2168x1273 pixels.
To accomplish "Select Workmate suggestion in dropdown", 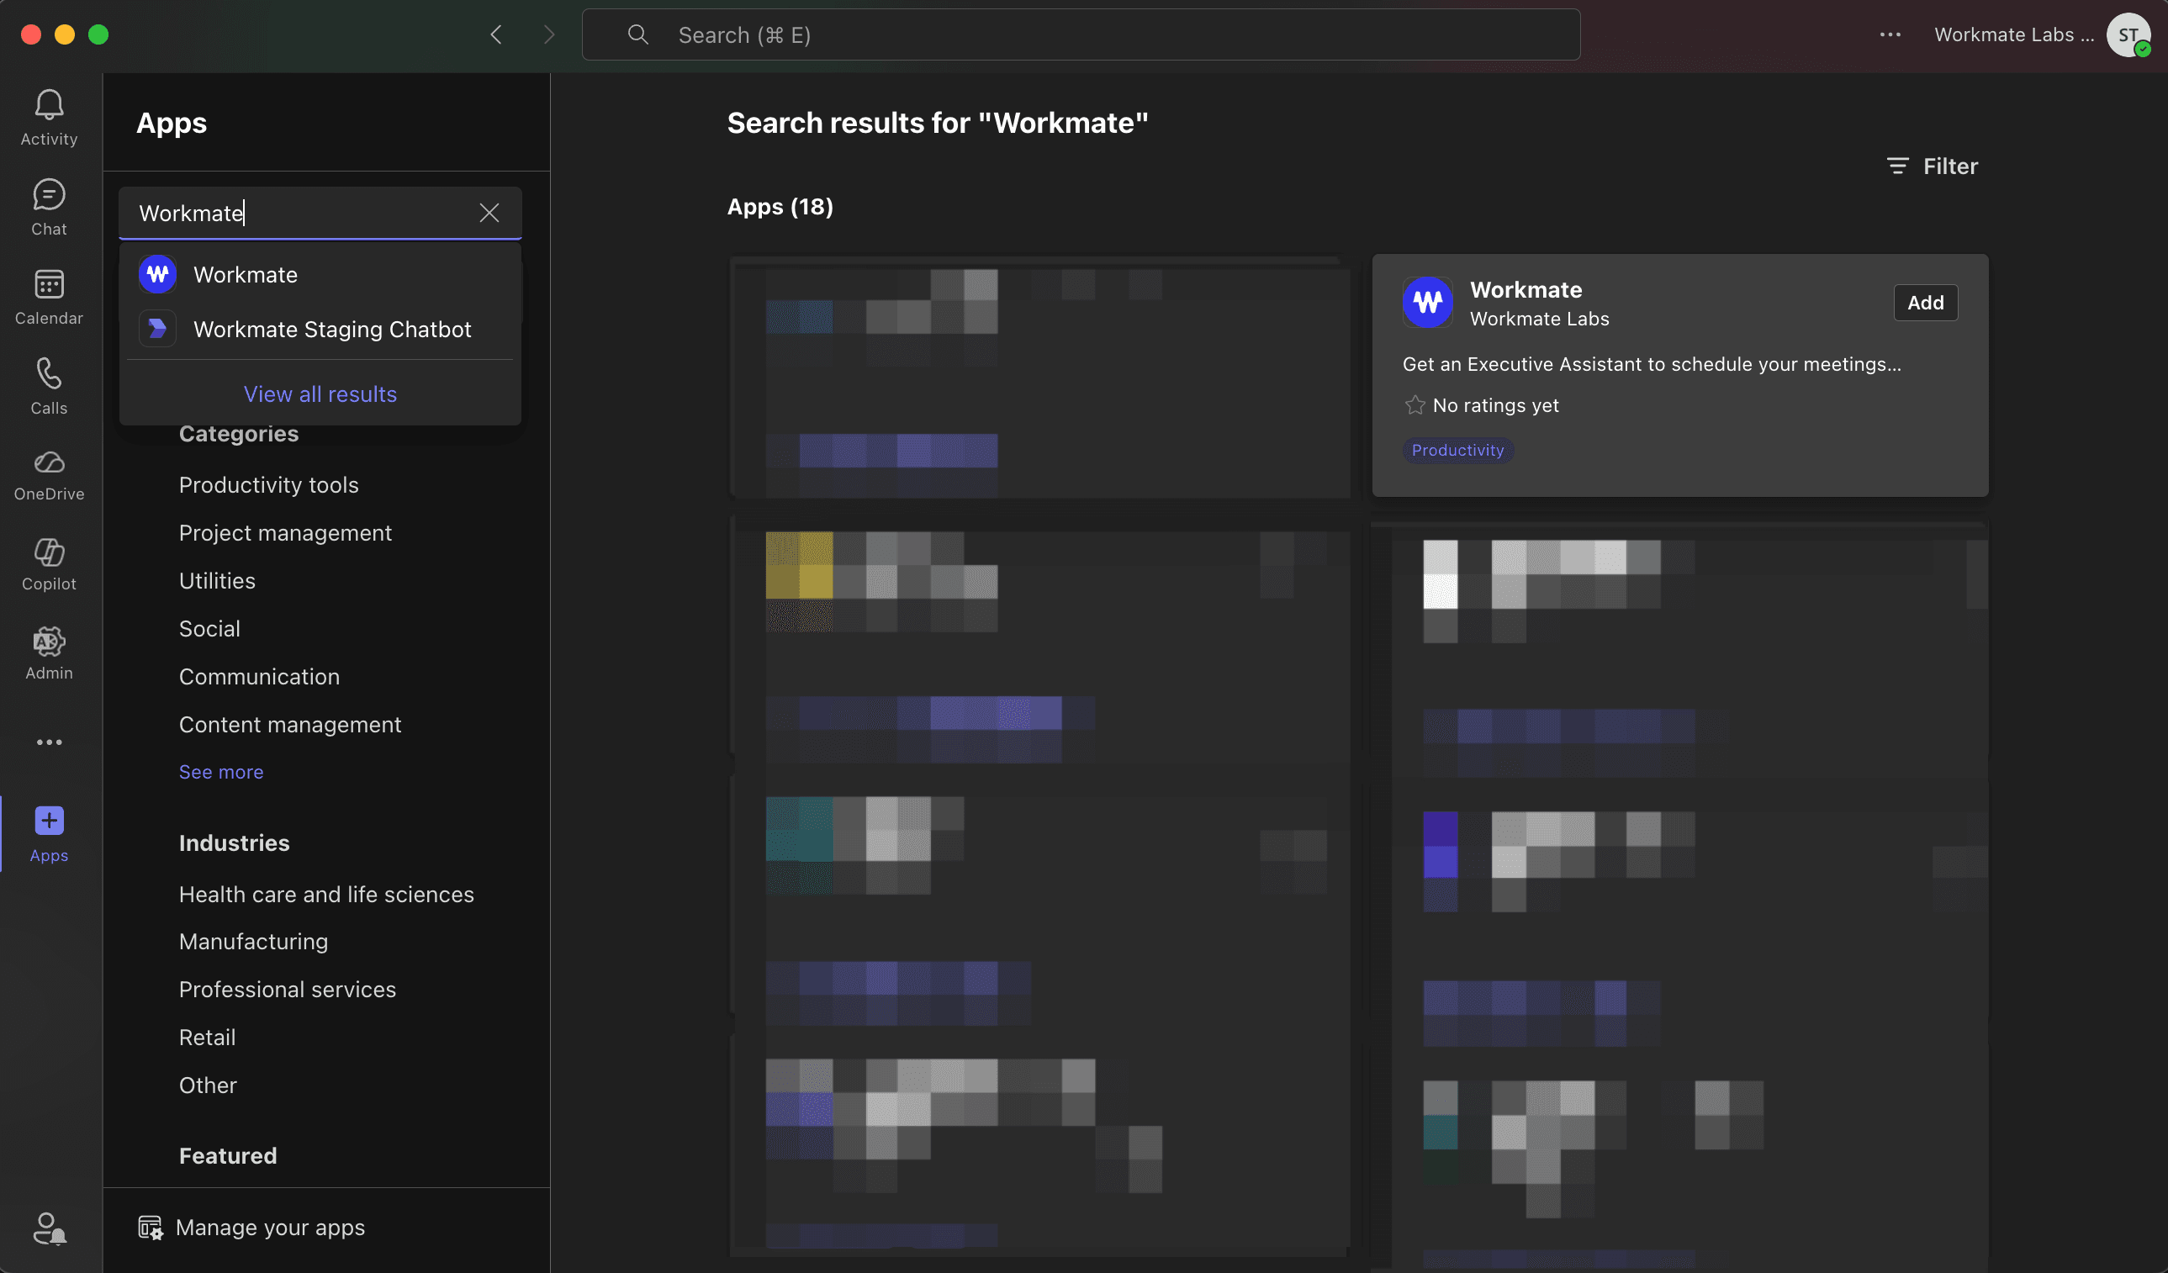I will pyautogui.click(x=320, y=274).
